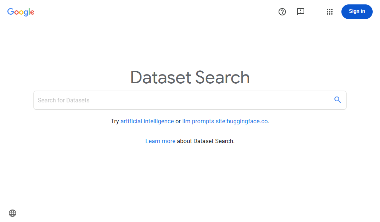Activate the search button in the bar
The image size is (380, 222).
point(337,100)
